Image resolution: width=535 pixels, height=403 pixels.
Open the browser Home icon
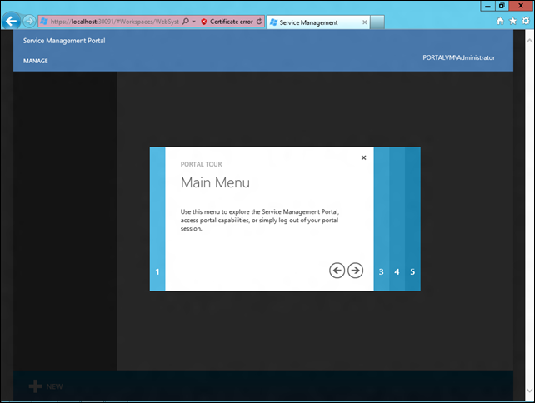(500, 22)
